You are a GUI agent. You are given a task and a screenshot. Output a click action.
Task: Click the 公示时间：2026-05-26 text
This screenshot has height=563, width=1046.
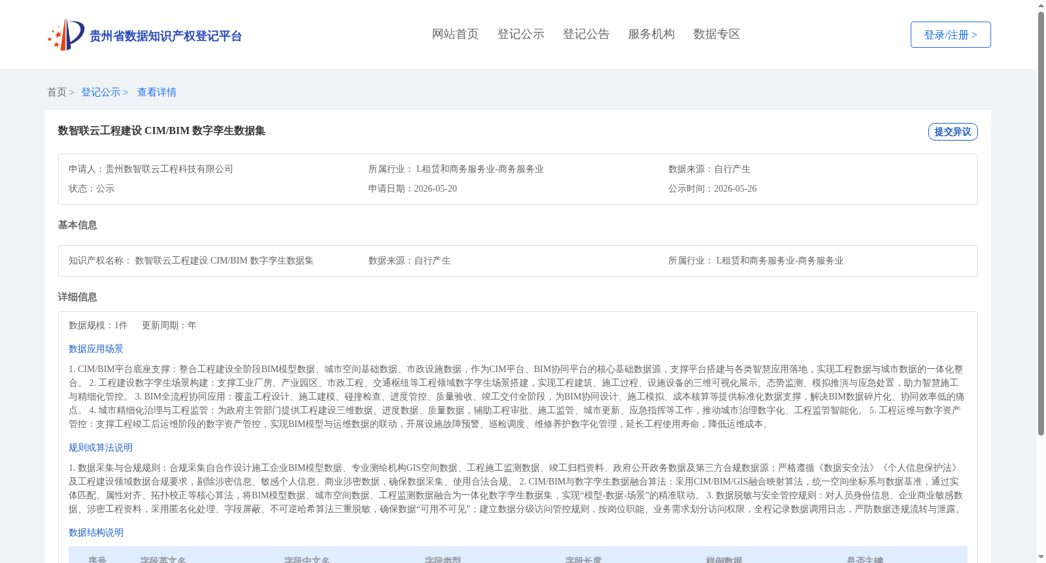click(713, 188)
